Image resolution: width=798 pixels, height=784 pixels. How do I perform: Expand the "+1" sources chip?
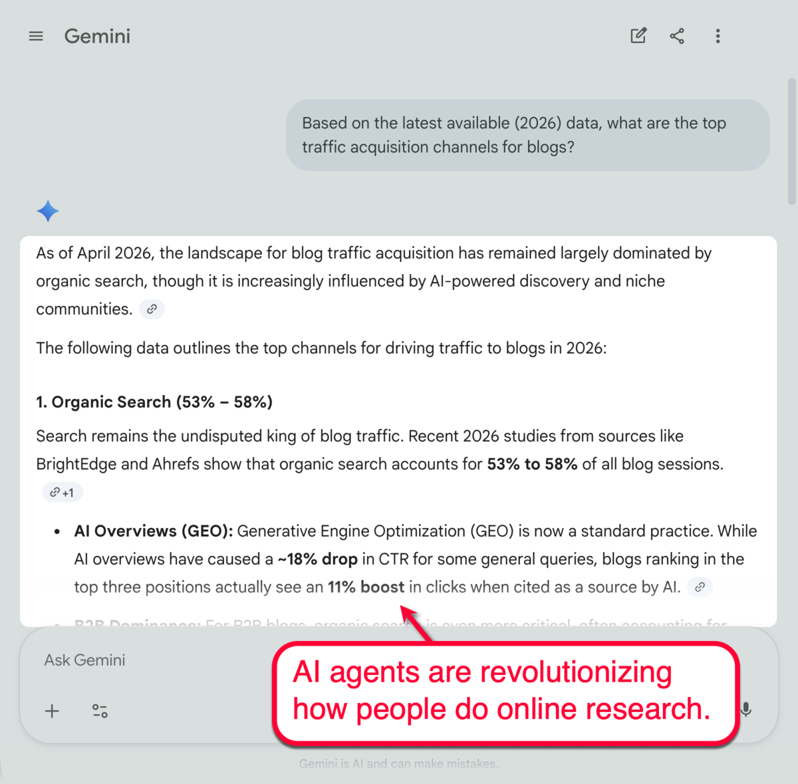click(x=63, y=493)
